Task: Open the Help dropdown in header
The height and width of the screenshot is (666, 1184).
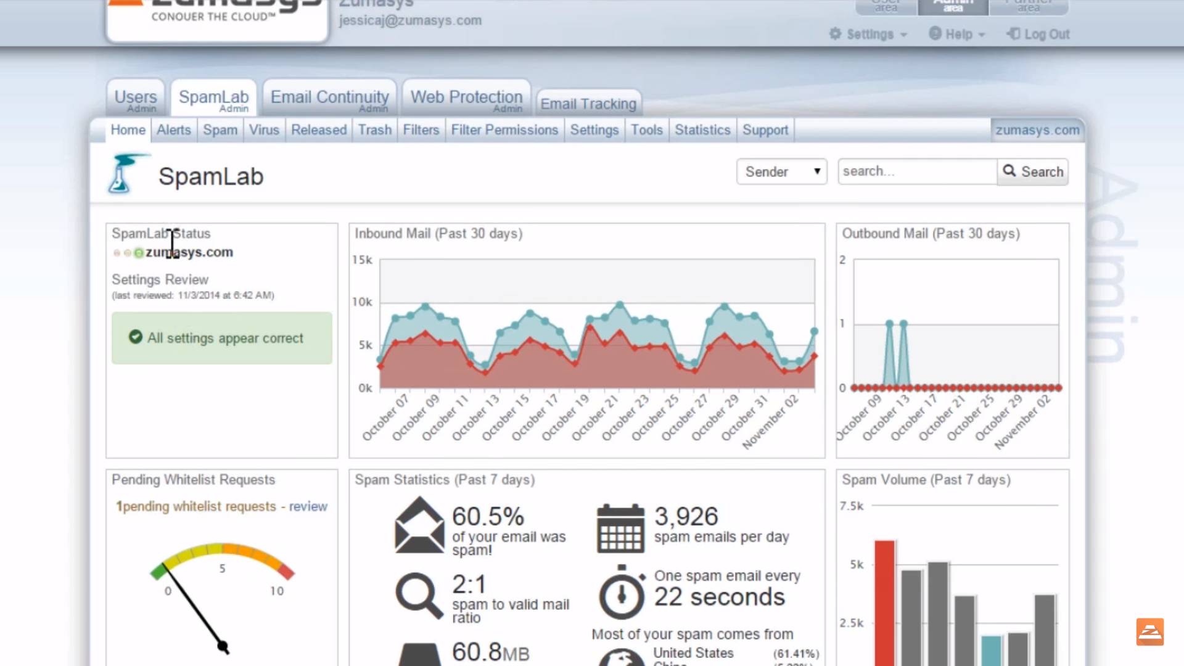Action: (957, 35)
